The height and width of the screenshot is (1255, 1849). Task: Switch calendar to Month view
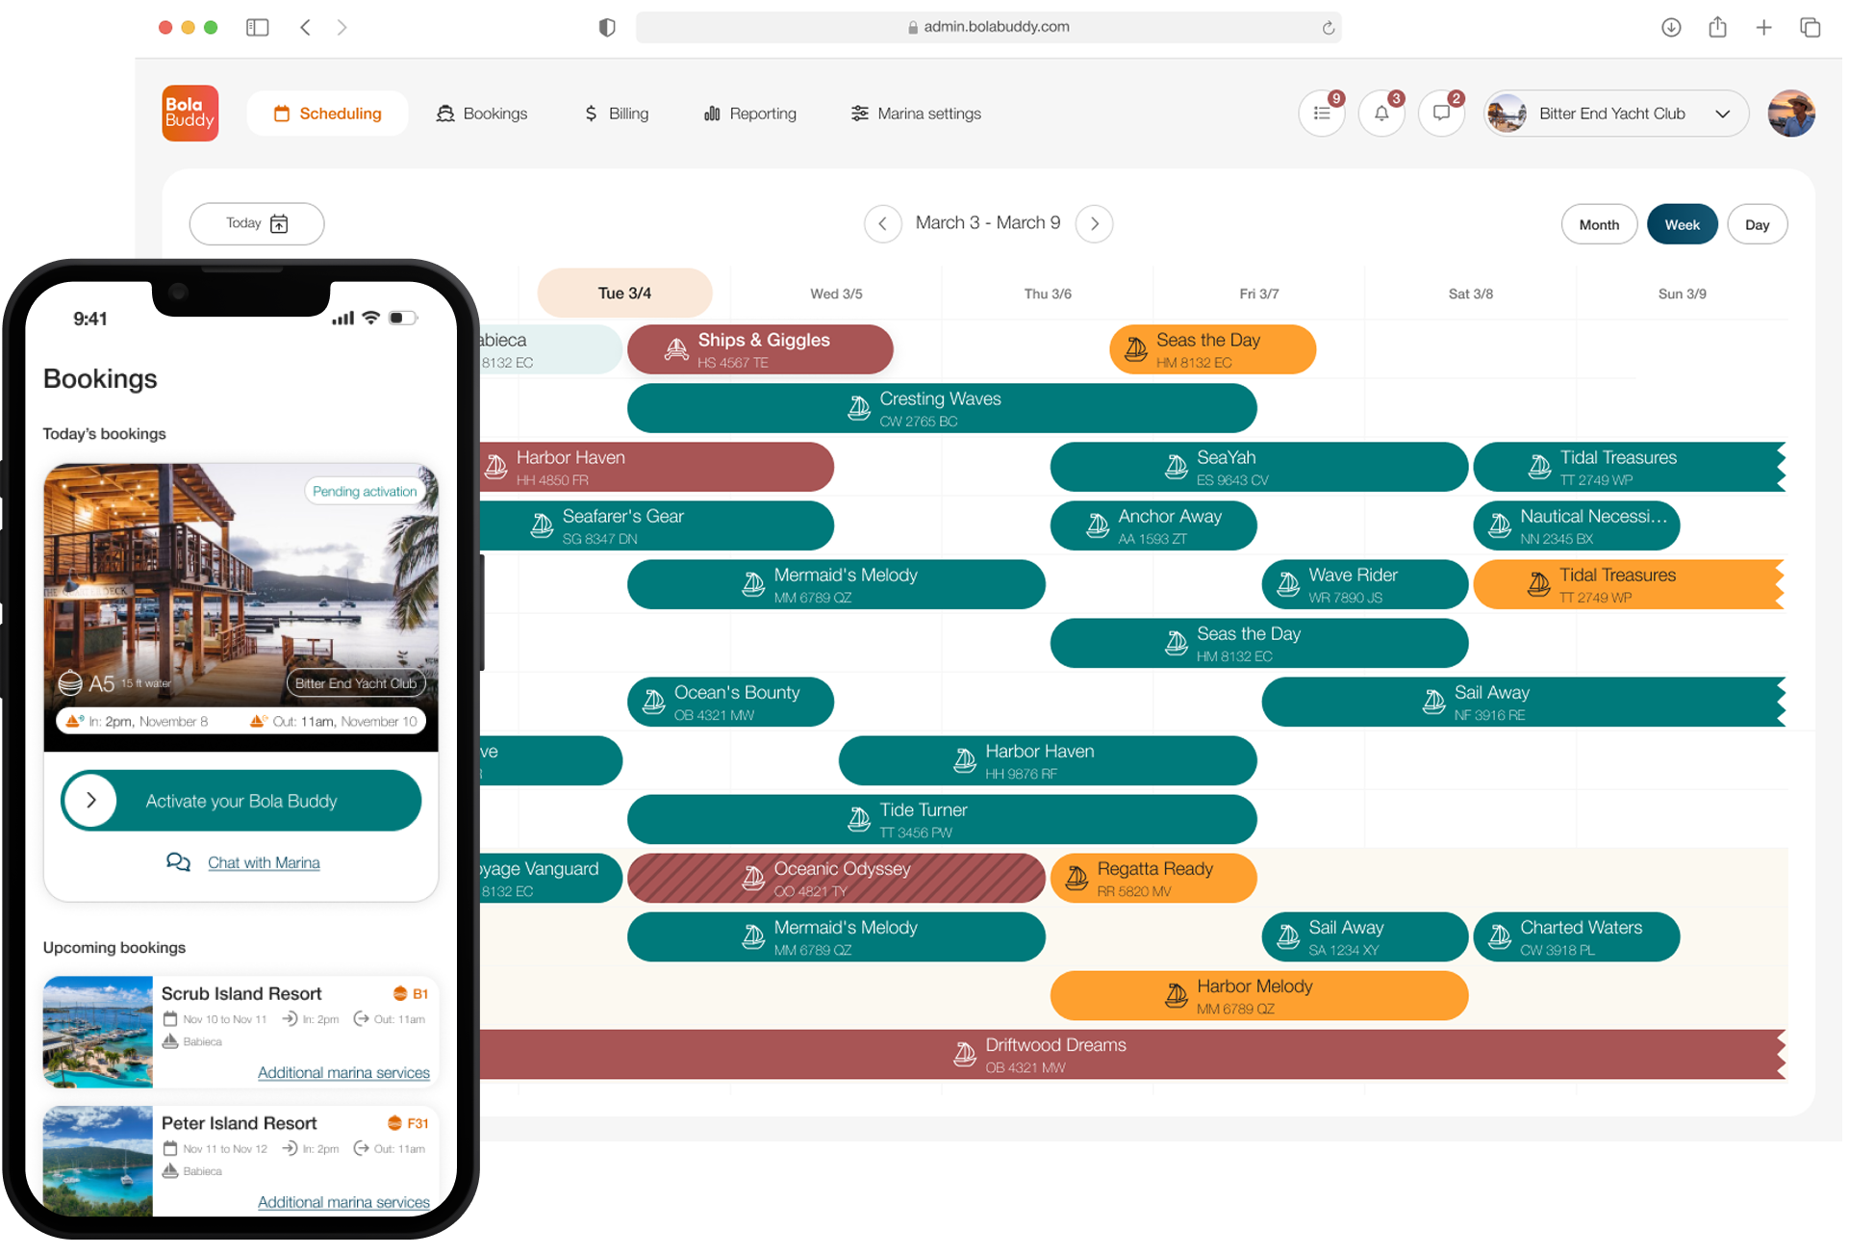1599,224
